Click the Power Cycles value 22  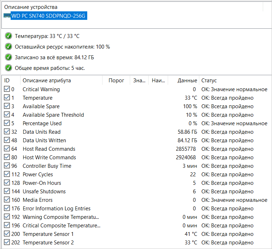(x=193, y=175)
